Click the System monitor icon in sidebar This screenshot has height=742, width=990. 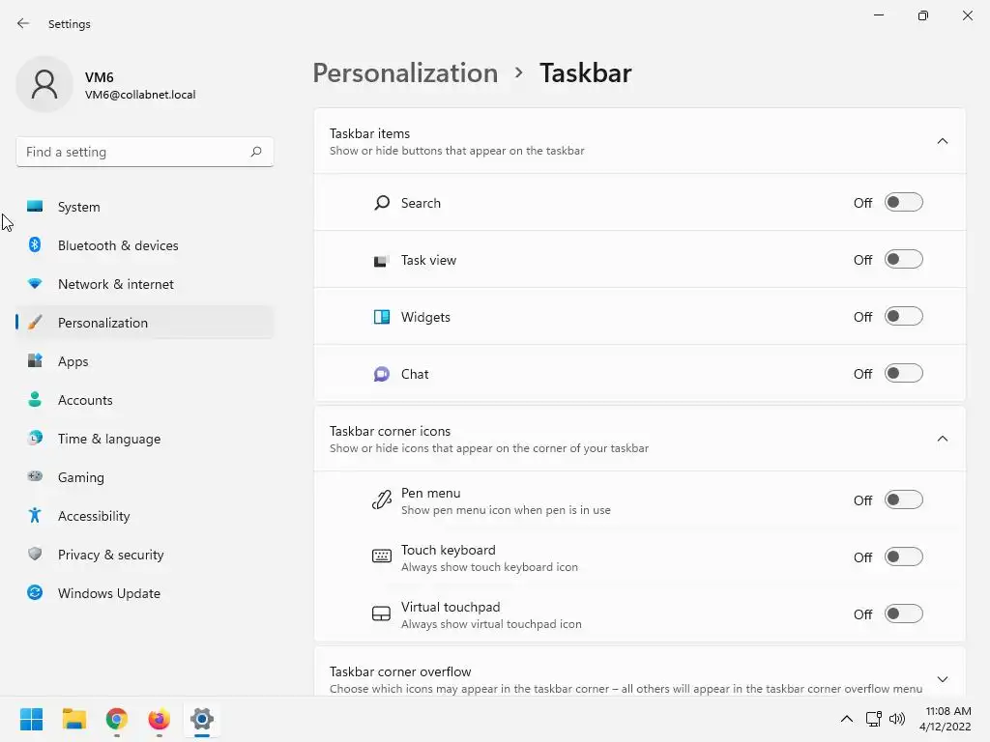pyautogui.click(x=35, y=207)
